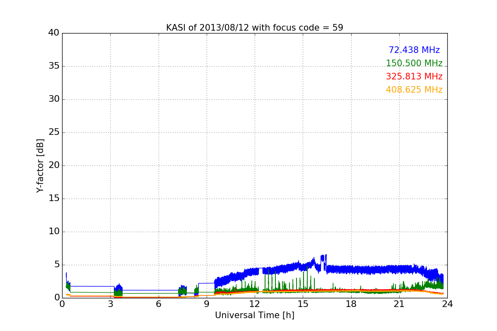497x331 pixels.
Task: Click the y-axis tick label 30
Action: 54,99
